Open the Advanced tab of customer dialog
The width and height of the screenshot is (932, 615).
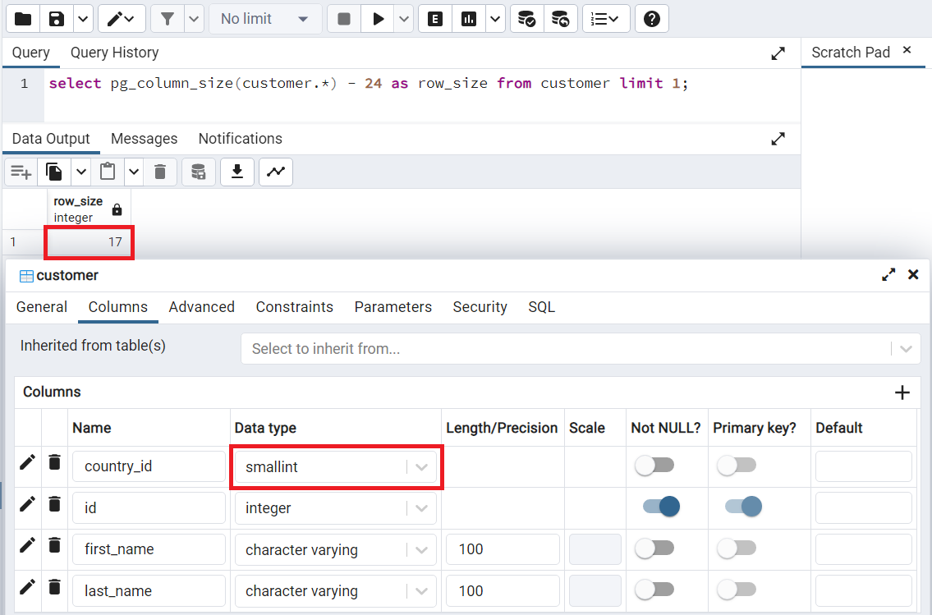(201, 307)
